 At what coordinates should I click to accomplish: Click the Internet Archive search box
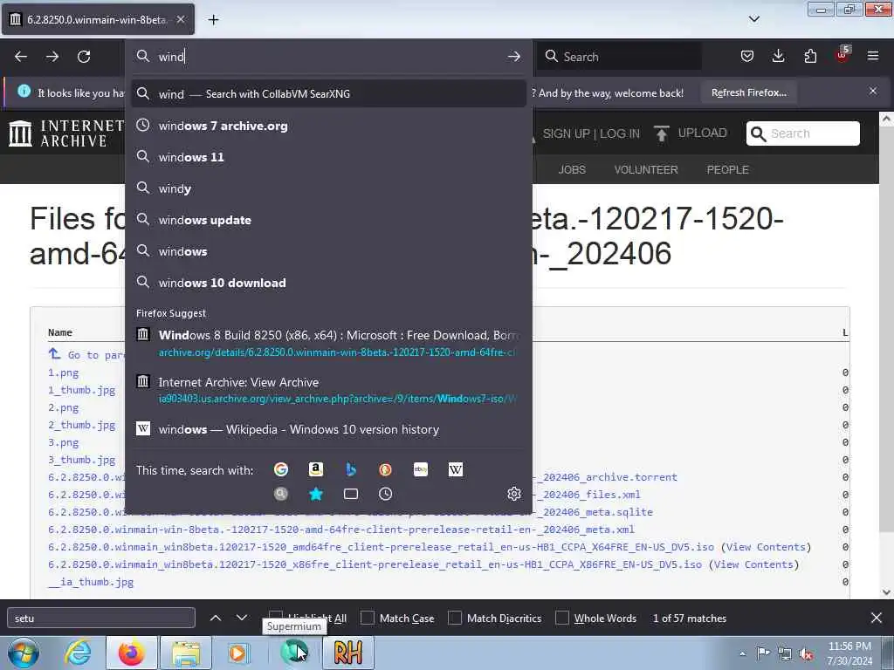pyautogui.click(x=803, y=133)
